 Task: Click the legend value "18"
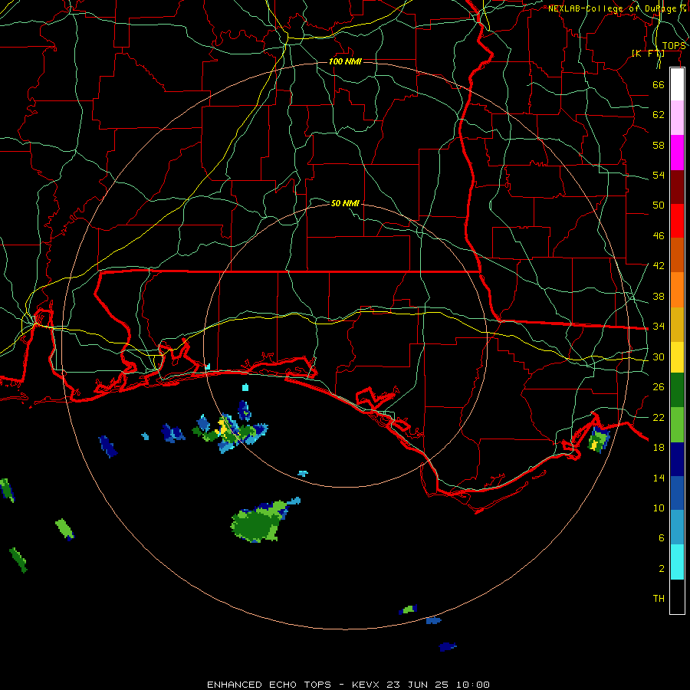coord(659,448)
